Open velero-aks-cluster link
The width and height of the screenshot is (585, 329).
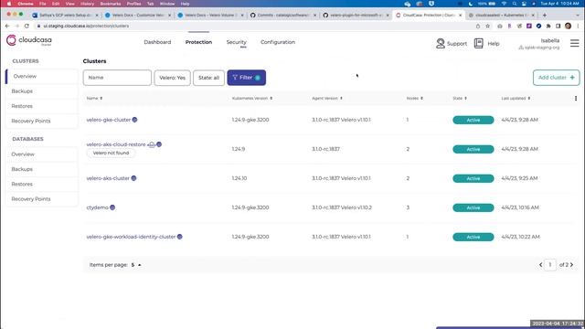pyautogui.click(x=108, y=178)
